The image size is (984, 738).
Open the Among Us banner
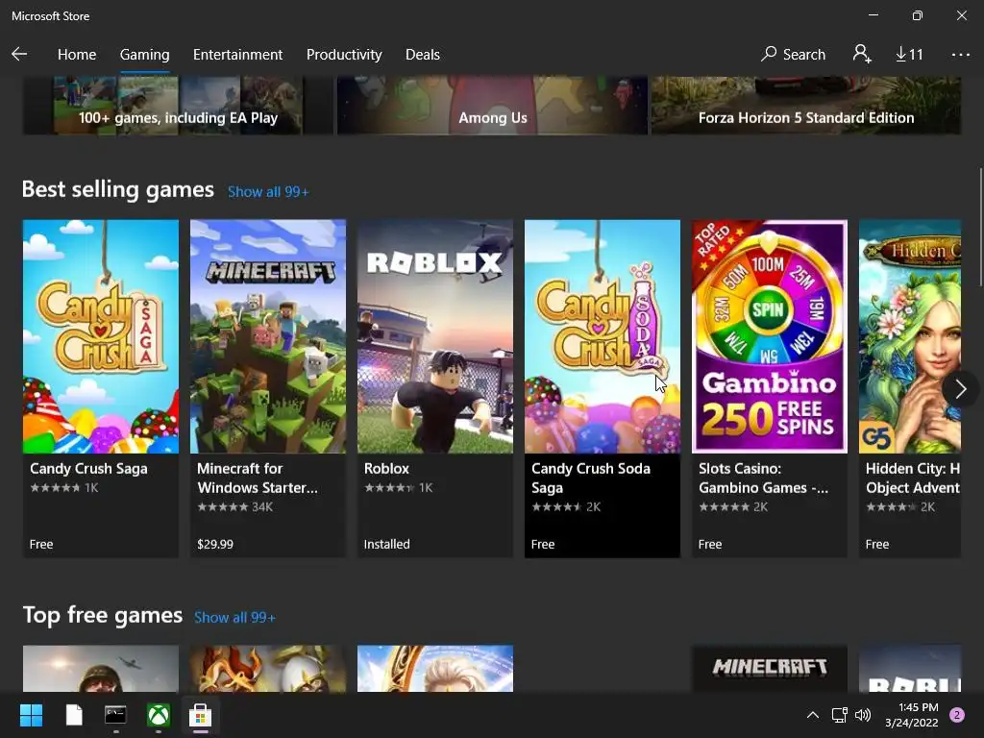click(x=493, y=106)
